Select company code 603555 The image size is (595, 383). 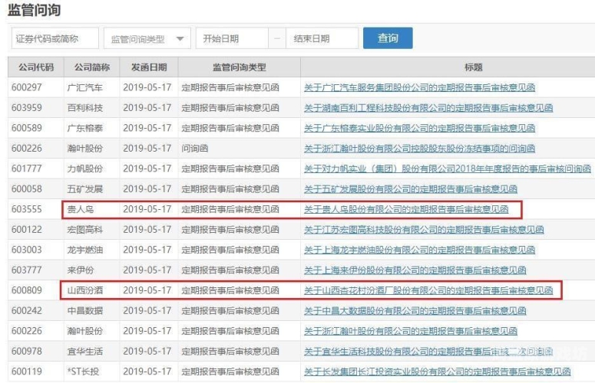(x=27, y=209)
